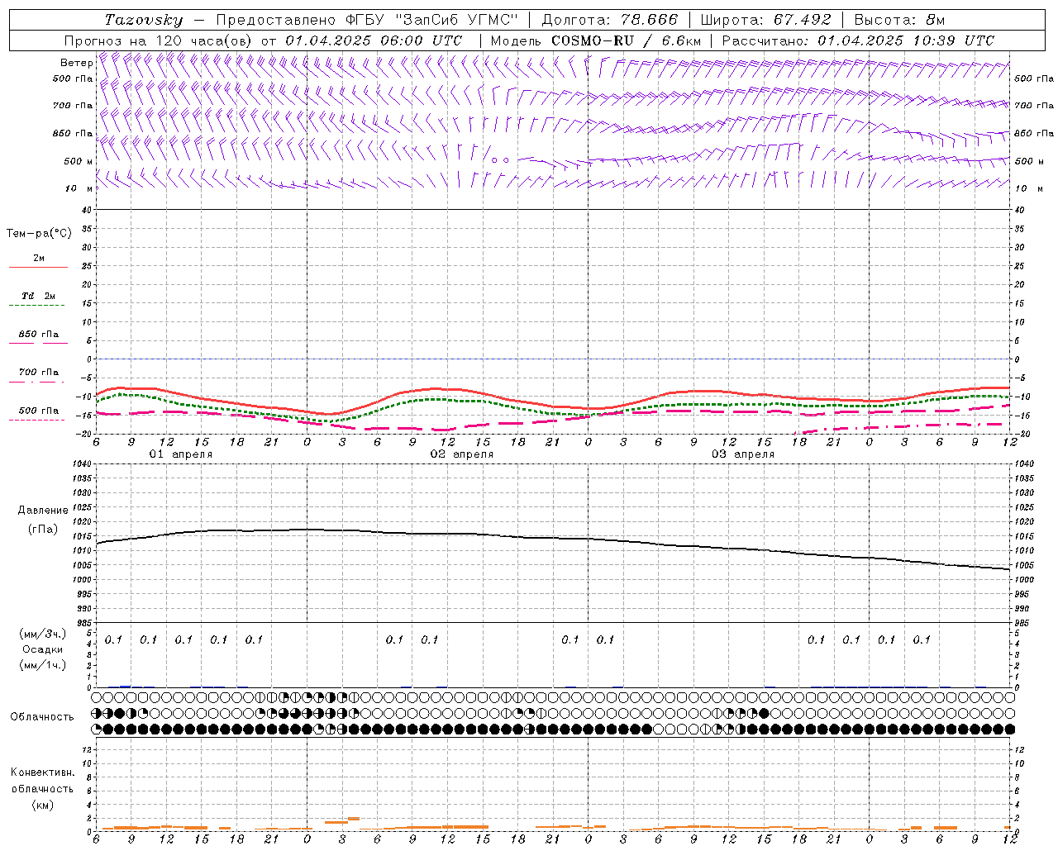Select the longitude value 78.666
1058x846 pixels.
tap(651, 20)
